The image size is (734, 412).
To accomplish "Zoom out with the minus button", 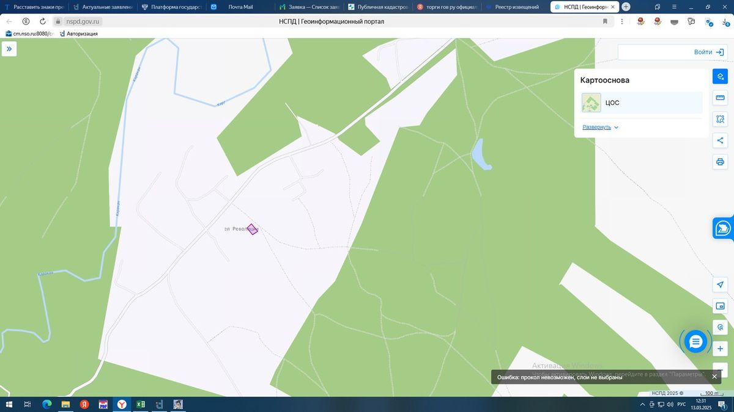I will click(x=721, y=370).
